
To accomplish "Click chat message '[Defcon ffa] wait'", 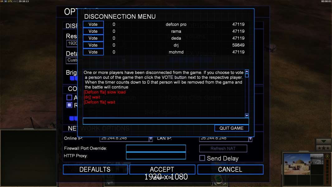I will [x=100, y=102].
